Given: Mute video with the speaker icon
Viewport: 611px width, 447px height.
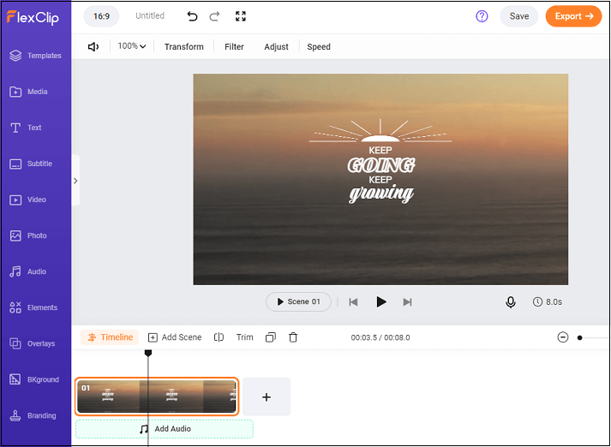Looking at the screenshot, I should click(x=93, y=47).
